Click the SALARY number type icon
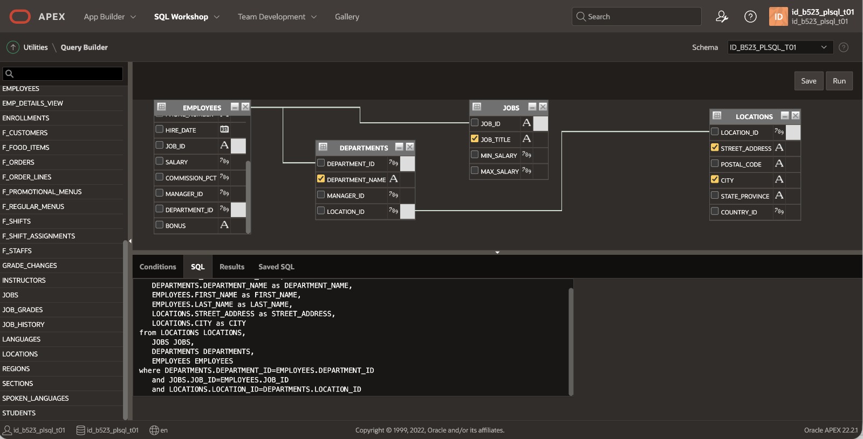Viewport: 863px width, 439px height. click(224, 161)
